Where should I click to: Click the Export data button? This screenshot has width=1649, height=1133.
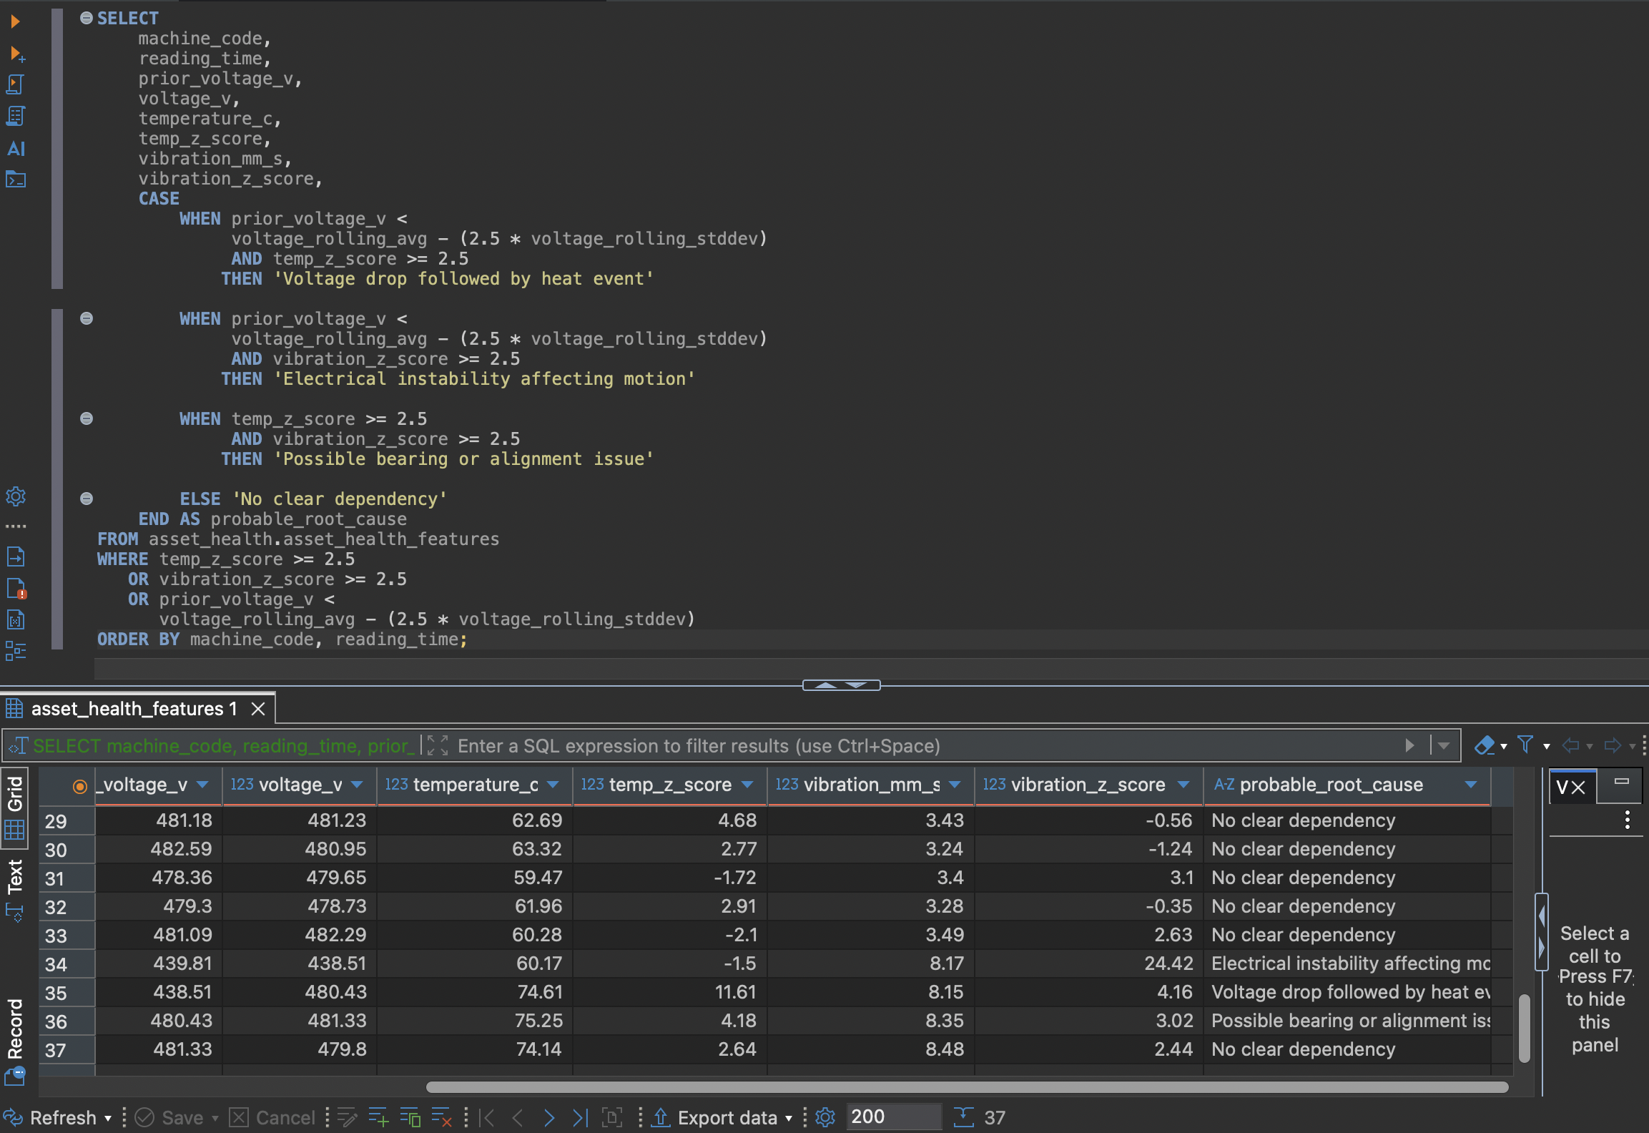[x=715, y=1117]
